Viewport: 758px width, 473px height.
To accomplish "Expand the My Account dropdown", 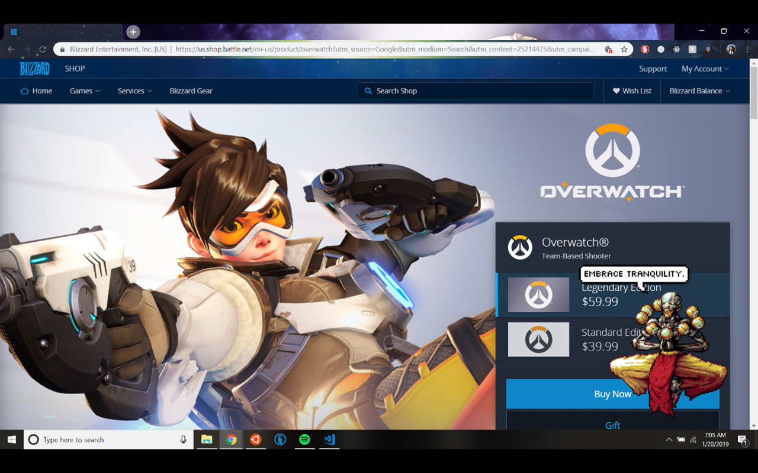I will [705, 69].
